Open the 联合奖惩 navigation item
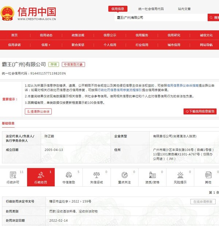The image size is (219, 226). click(x=78, y=45)
